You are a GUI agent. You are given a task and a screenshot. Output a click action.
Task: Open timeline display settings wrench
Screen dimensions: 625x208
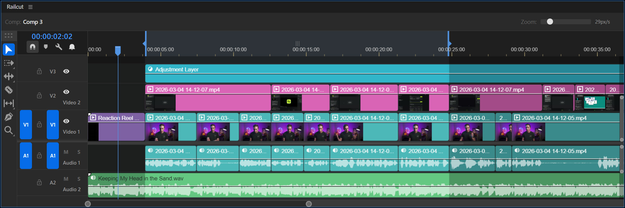tap(59, 47)
